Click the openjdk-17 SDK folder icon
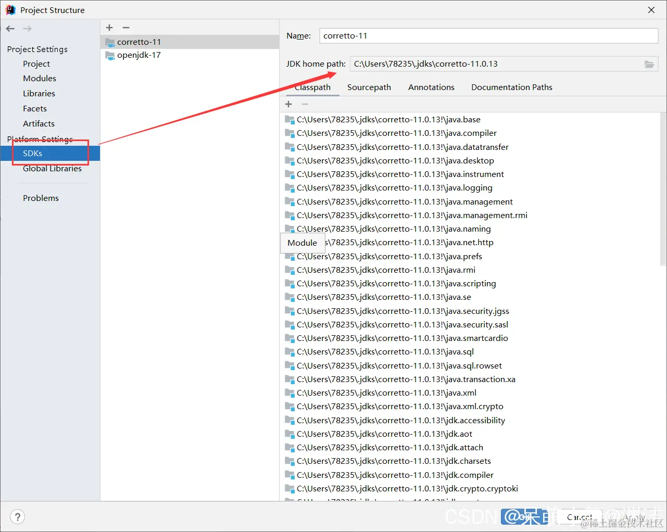 pyautogui.click(x=110, y=55)
